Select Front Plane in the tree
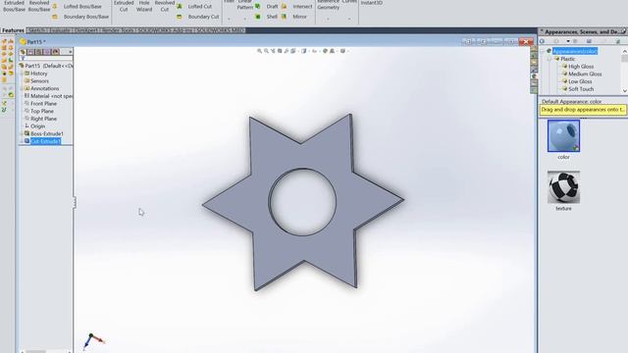This screenshot has width=628, height=353. point(40,104)
